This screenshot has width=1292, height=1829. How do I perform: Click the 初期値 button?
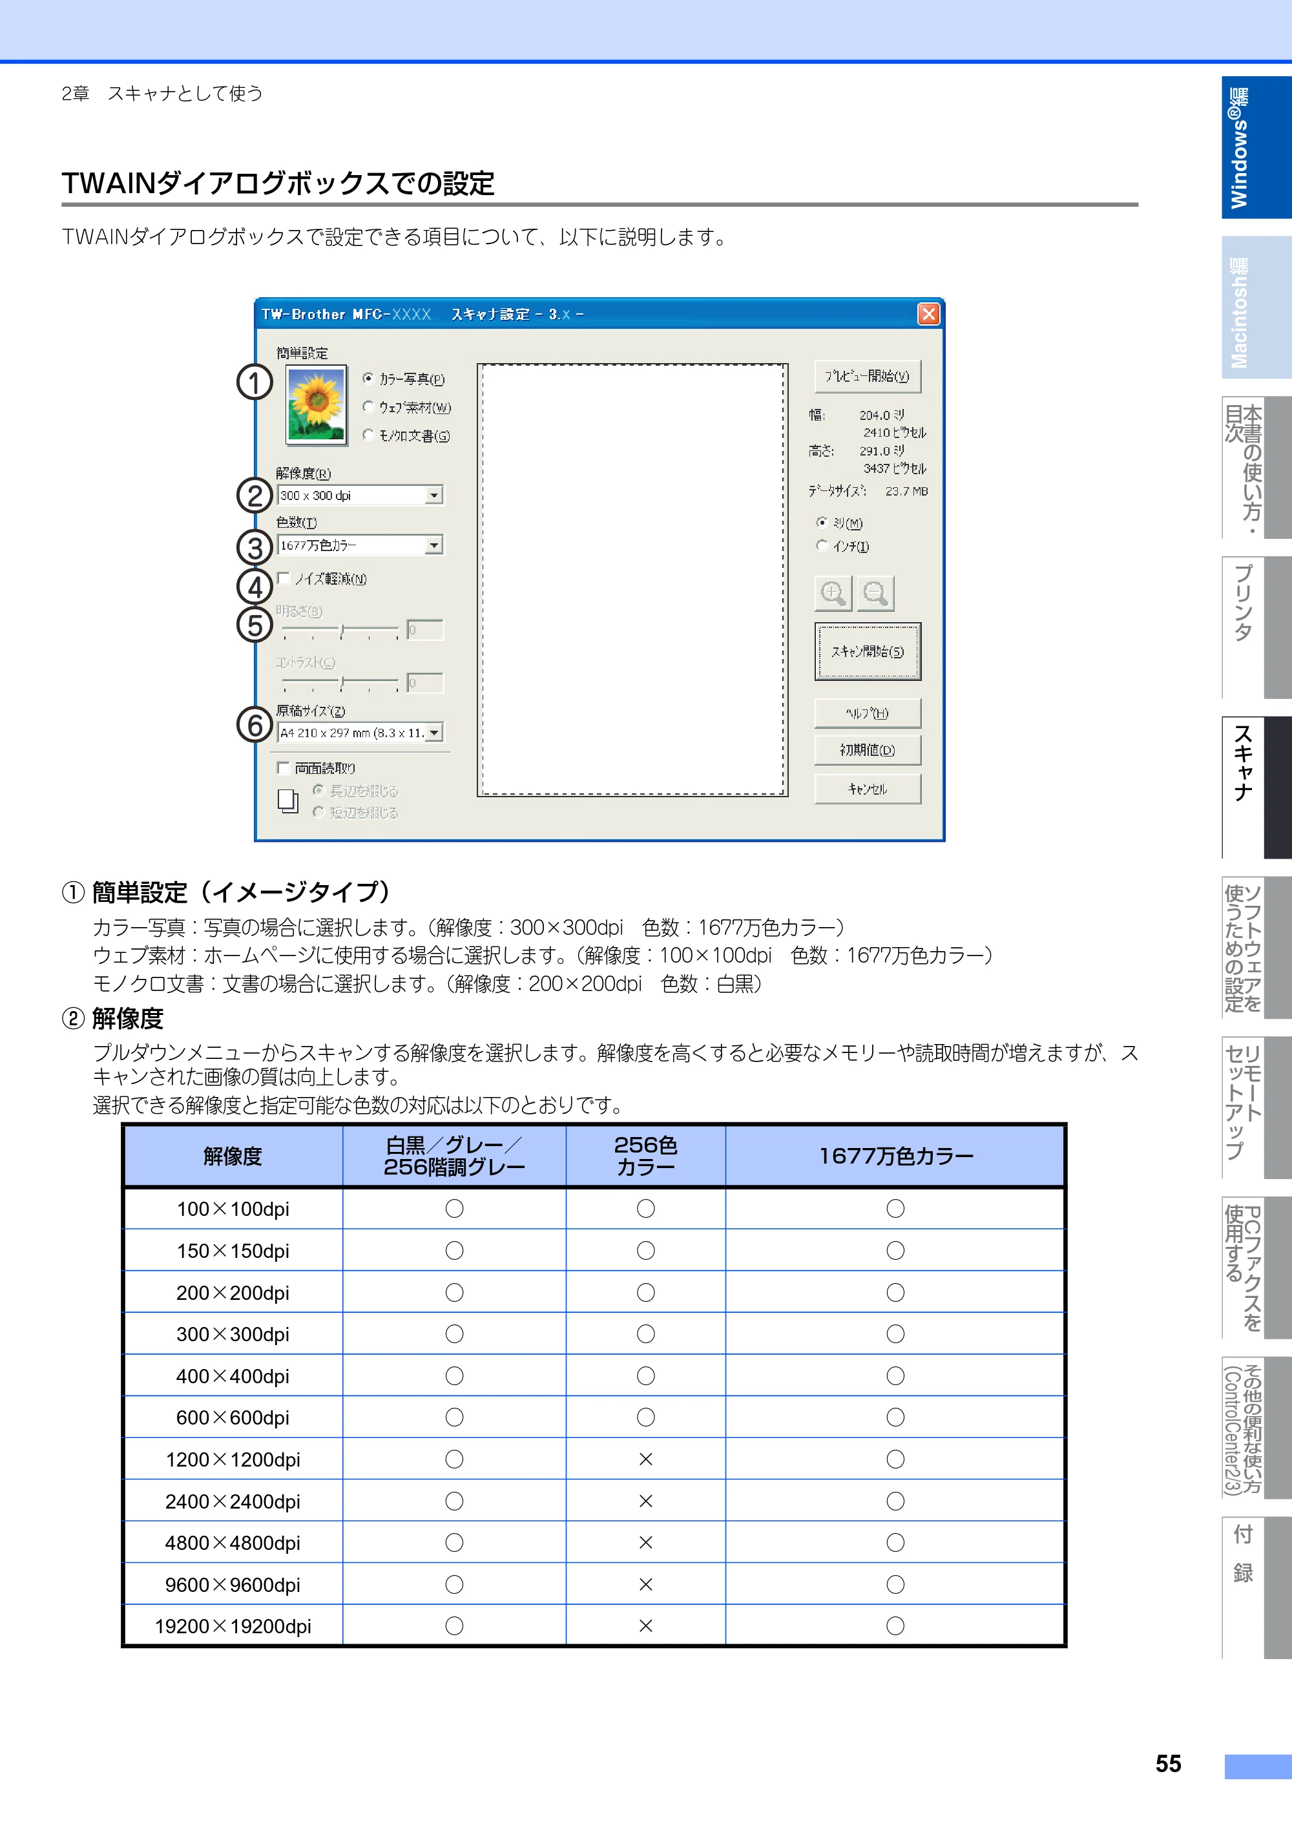pos(868,750)
